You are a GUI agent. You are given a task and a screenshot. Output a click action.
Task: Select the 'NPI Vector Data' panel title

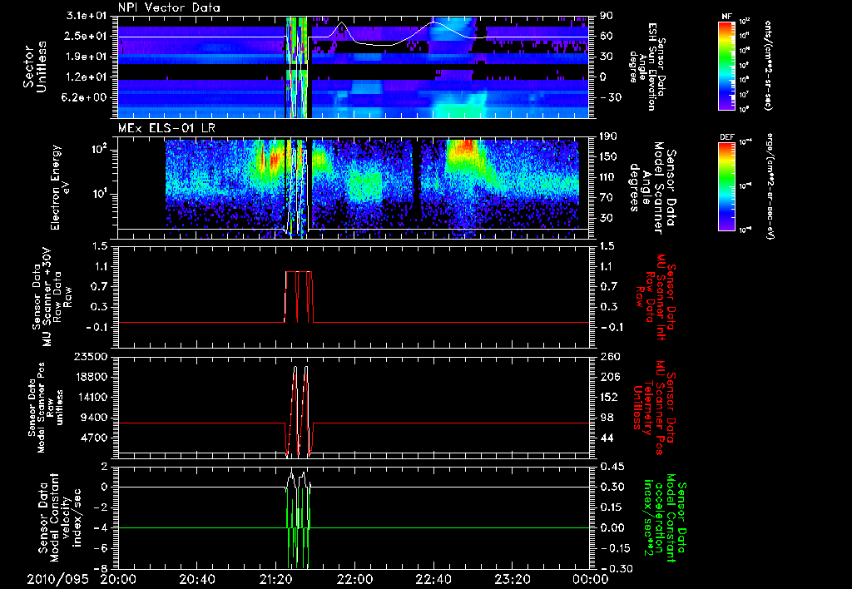(169, 7)
